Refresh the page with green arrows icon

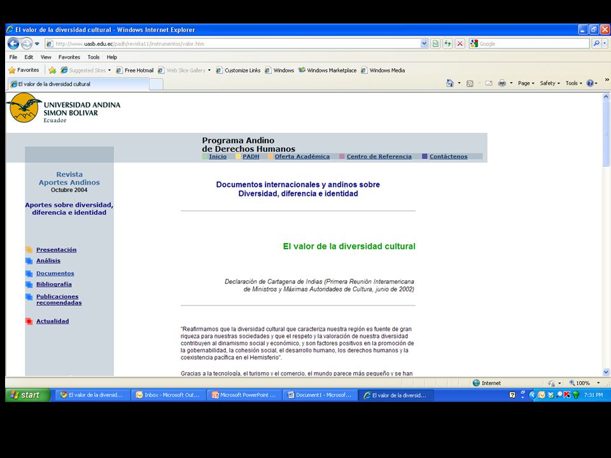pyautogui.click(x=447, y=44)
